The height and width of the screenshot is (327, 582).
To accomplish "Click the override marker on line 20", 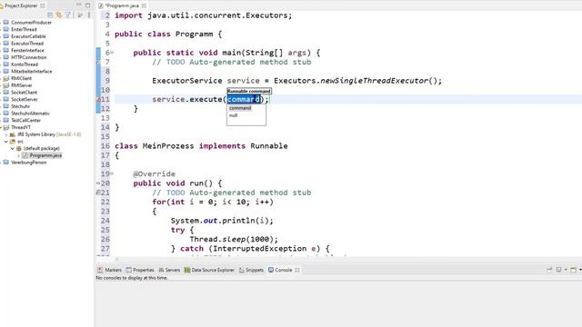I will (98, 183).
